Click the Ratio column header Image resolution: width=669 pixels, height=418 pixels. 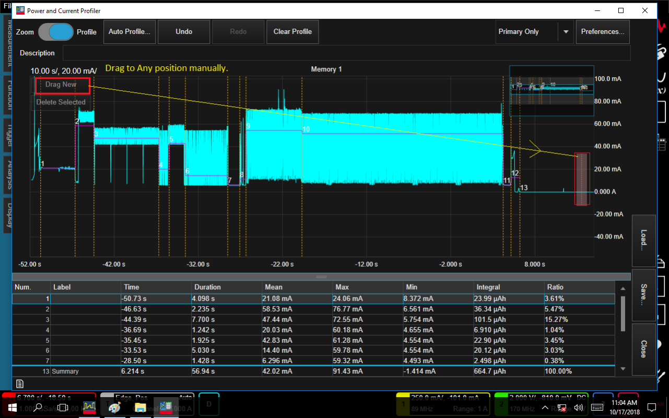pos(579,287)
